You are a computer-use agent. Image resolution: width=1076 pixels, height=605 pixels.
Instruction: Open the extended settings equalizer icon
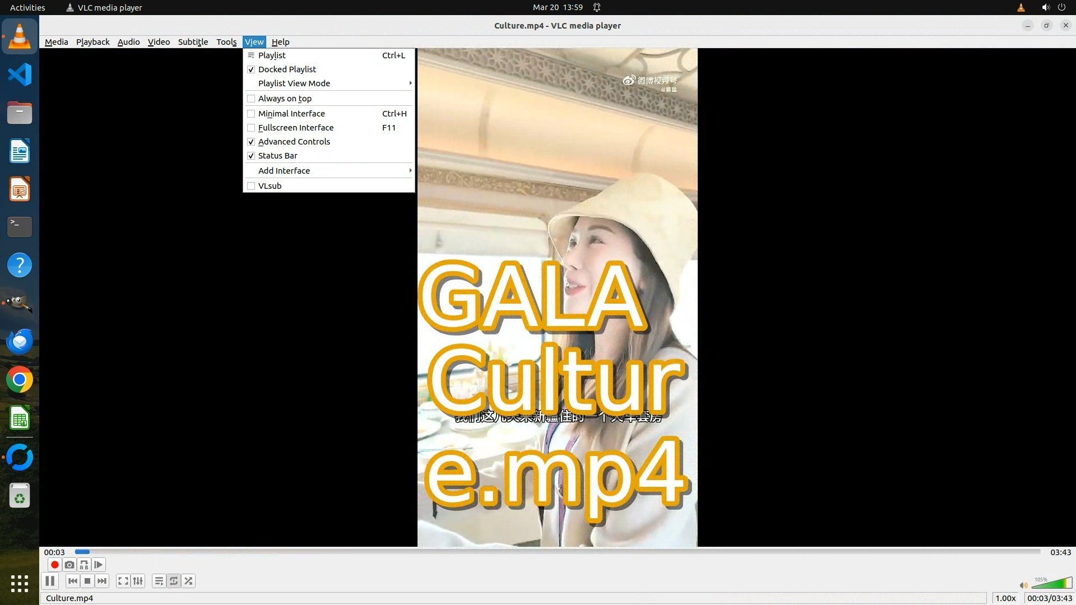point(138,581)
